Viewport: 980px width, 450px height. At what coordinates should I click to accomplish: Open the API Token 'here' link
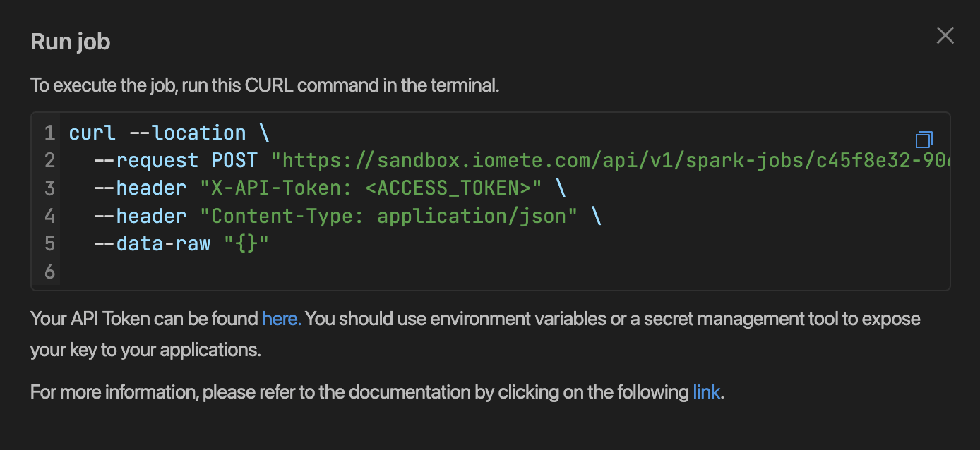[282, 319]
